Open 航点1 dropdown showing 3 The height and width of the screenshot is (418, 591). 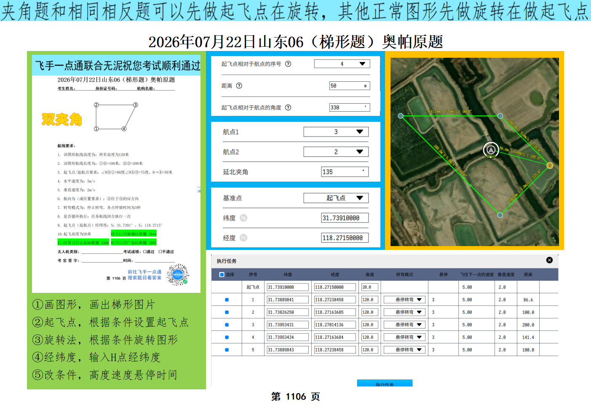point(336,131)
